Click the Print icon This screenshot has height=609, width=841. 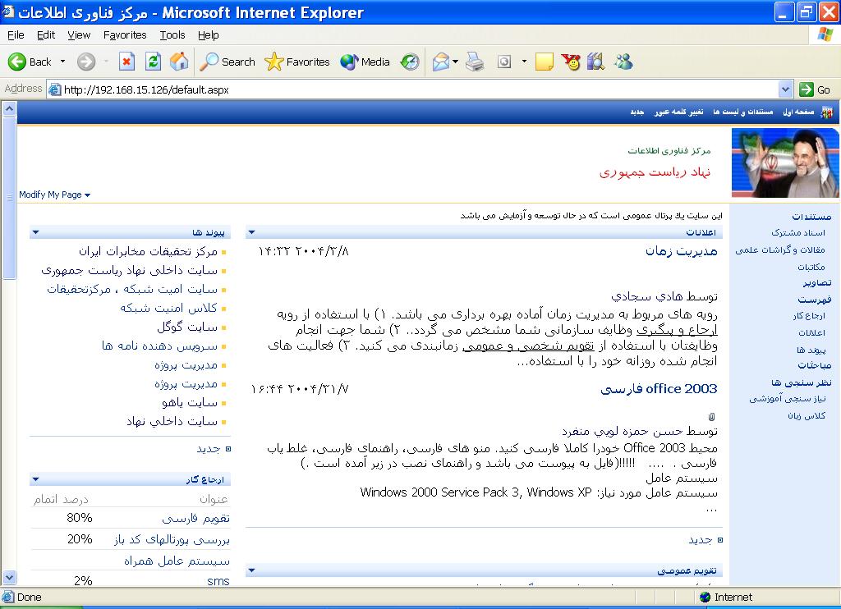(x=474, y=62)
